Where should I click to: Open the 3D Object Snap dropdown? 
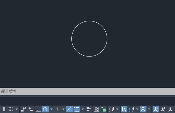[x=117, y=109]
